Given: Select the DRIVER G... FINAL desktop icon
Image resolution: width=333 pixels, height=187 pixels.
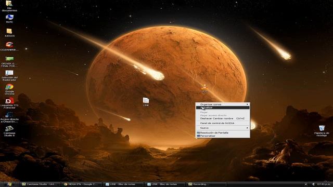Looking at the screenshot, I should tap(9, 62).
